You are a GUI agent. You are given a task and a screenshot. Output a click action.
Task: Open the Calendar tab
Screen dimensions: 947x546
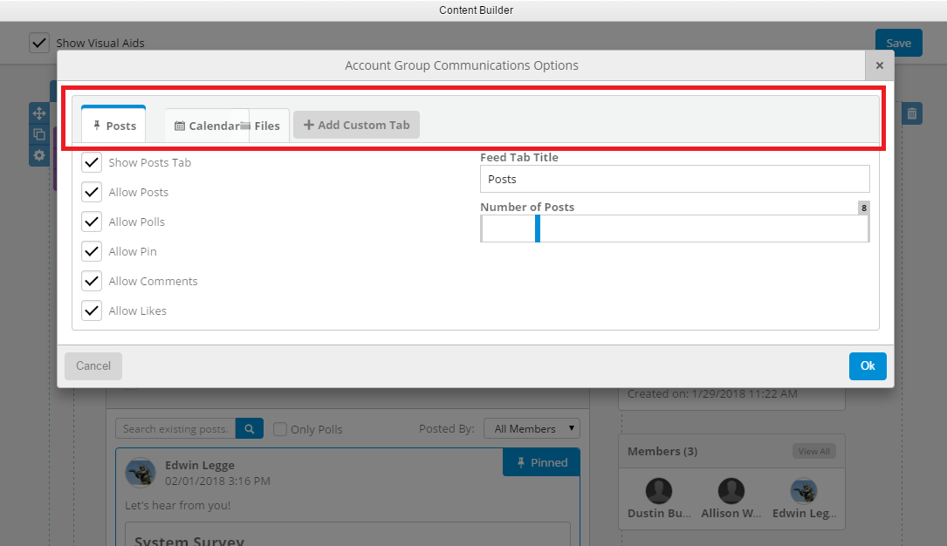tap(205, 126)
